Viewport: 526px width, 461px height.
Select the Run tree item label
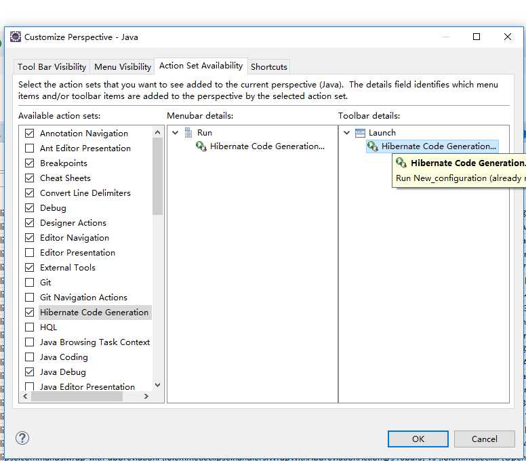click(x=205, y=133)
